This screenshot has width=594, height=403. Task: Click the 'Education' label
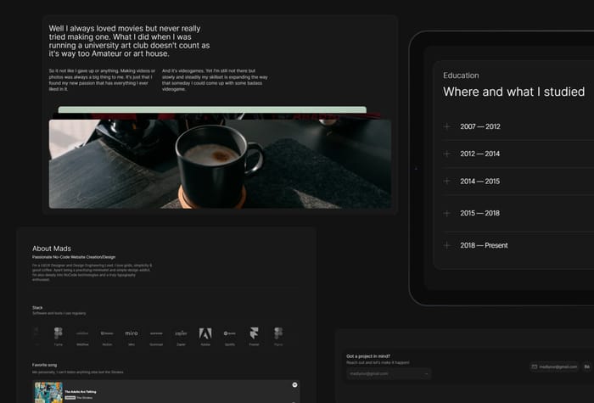(461, 76)
